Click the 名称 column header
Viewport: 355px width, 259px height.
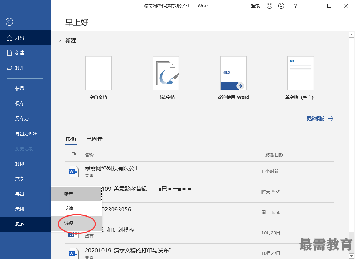point(89,155)
